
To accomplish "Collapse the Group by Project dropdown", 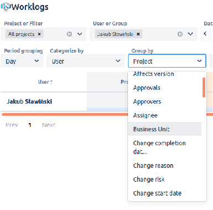I will coord(167,61).
